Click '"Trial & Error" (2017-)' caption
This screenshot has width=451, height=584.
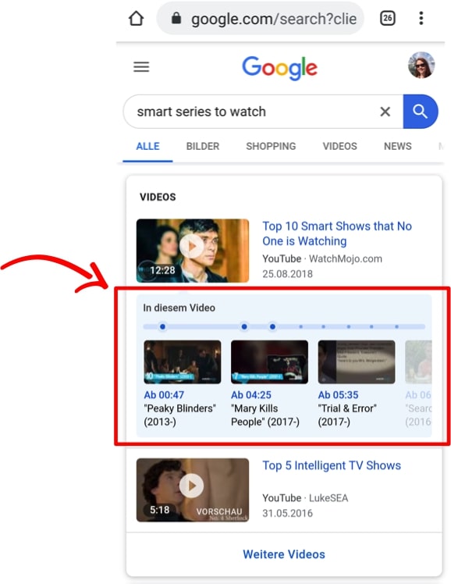pyautogui.click(x=347, y=415)
